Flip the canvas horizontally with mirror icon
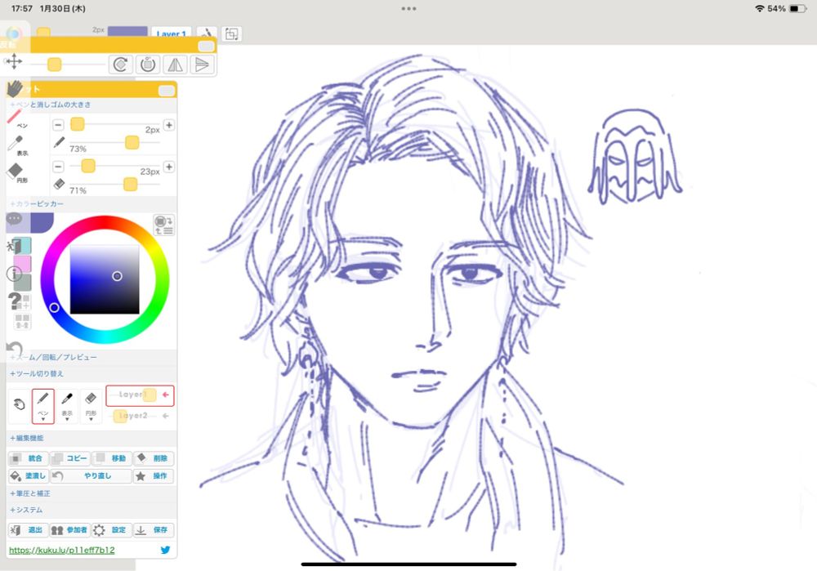 tap(175, 65)
